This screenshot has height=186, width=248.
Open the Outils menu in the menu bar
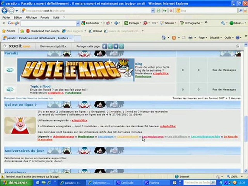point(56,17)
